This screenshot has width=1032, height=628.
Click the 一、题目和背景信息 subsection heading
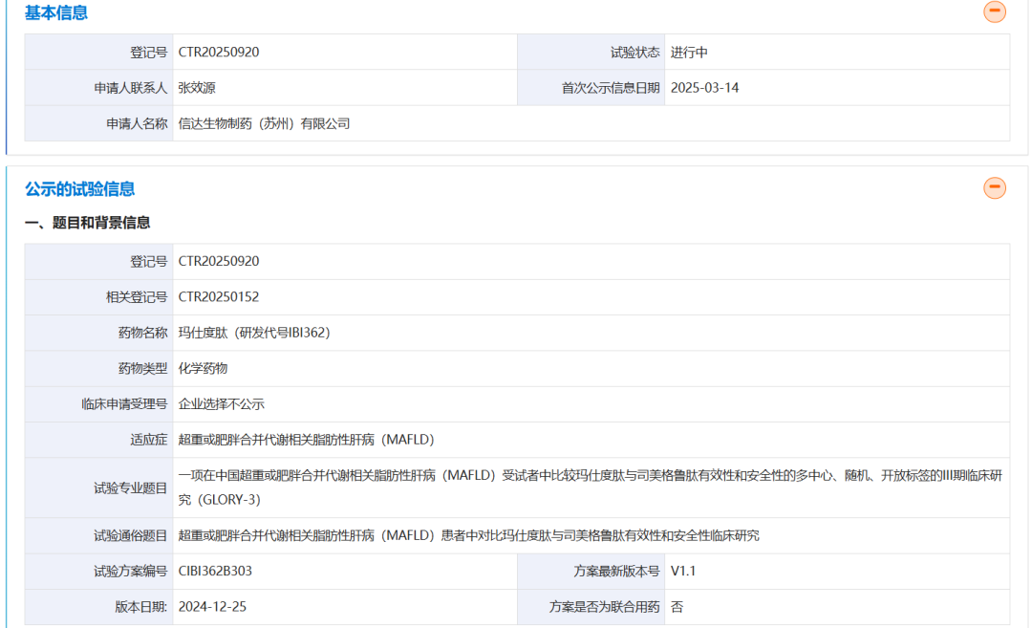pos(88,223)
